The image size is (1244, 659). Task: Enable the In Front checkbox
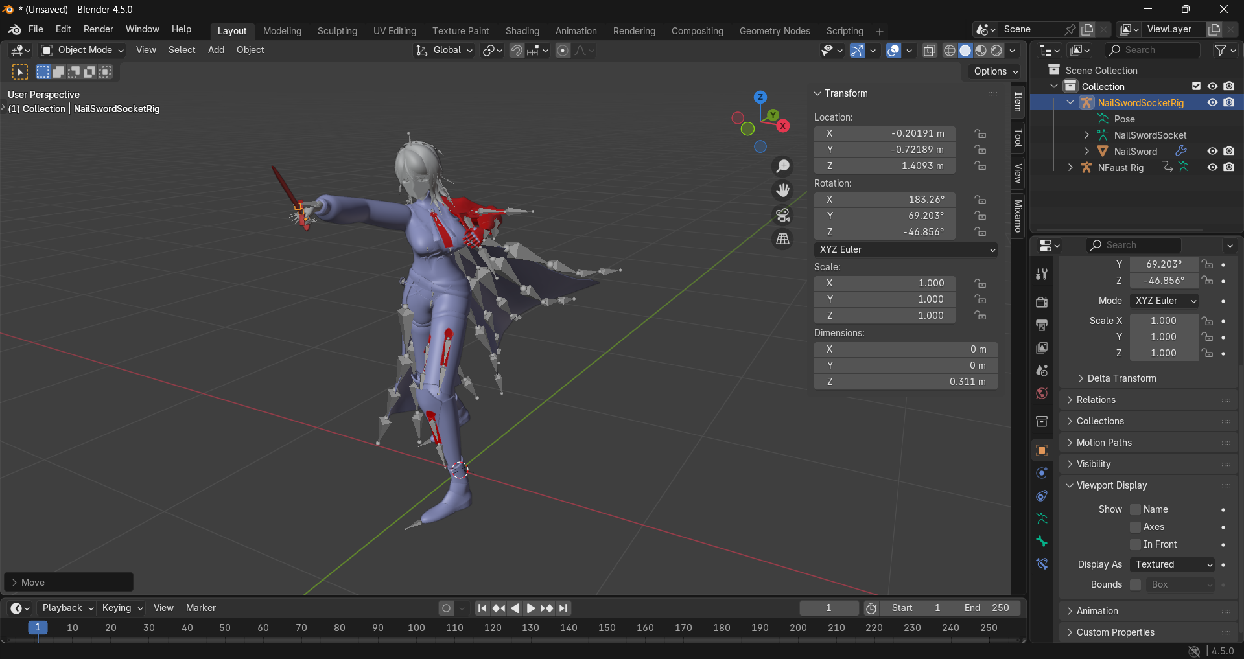1135,544
